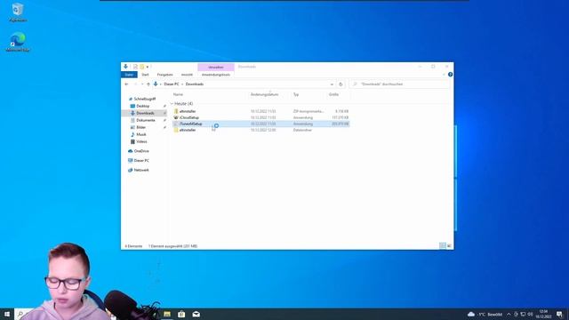Click the taskbar clock

pos(543,314)
